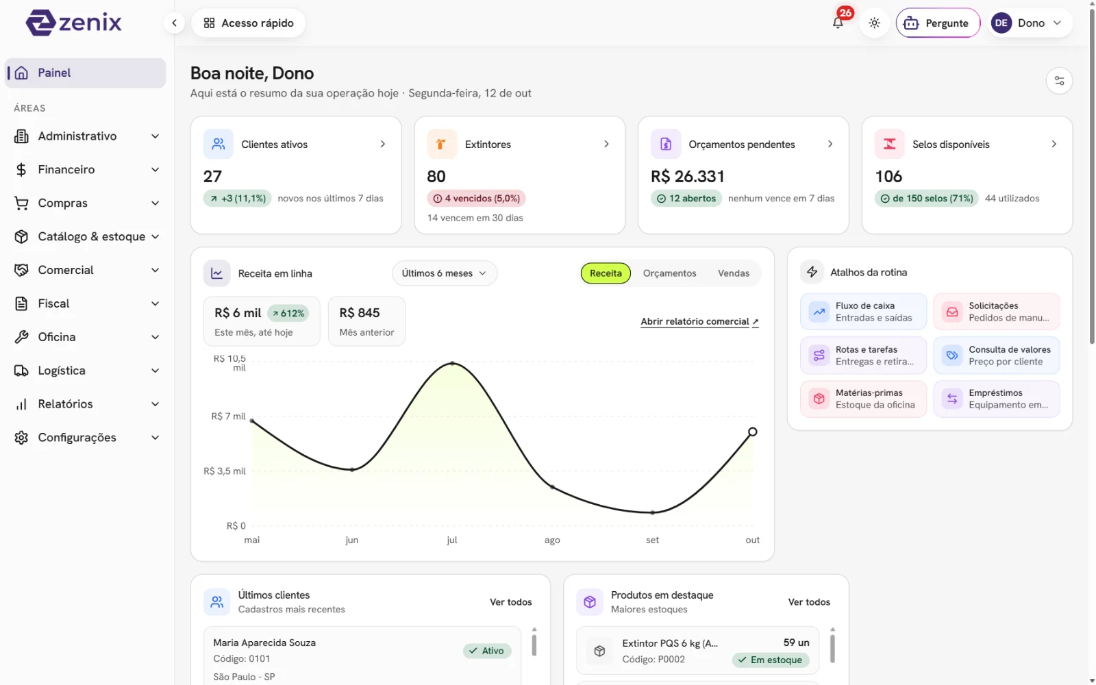Open Rotas e tarefas shortcut

(x=863, y=356)
